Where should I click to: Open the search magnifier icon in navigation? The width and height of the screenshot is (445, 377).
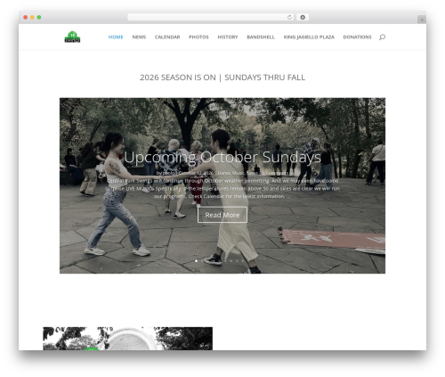[382, 37]
